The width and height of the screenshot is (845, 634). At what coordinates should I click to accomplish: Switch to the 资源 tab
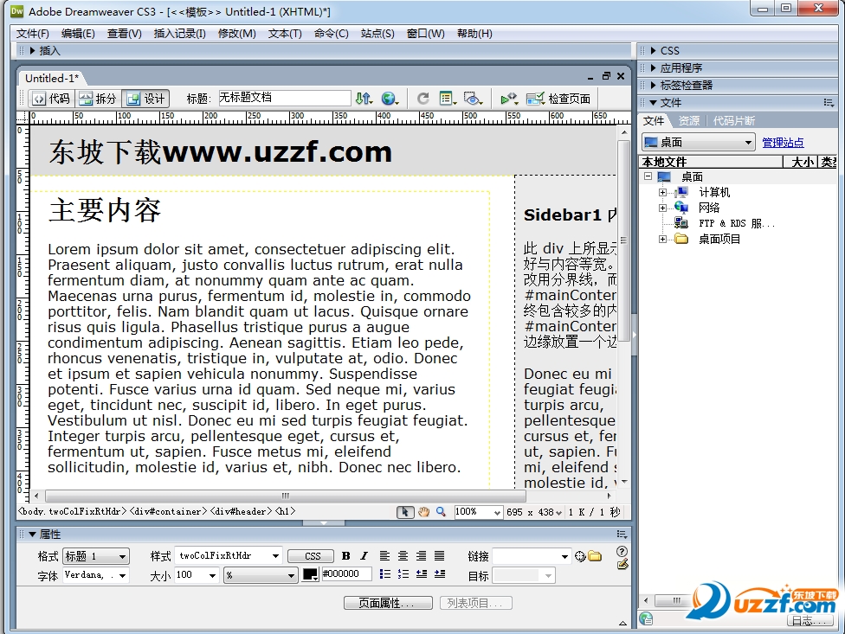(688, 121)
